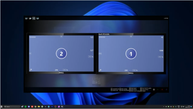Image resolution: width=193 pixels, height=109 pixels.
Task: Uncheck the Enabled checkbox
Action: coord(141,91)
